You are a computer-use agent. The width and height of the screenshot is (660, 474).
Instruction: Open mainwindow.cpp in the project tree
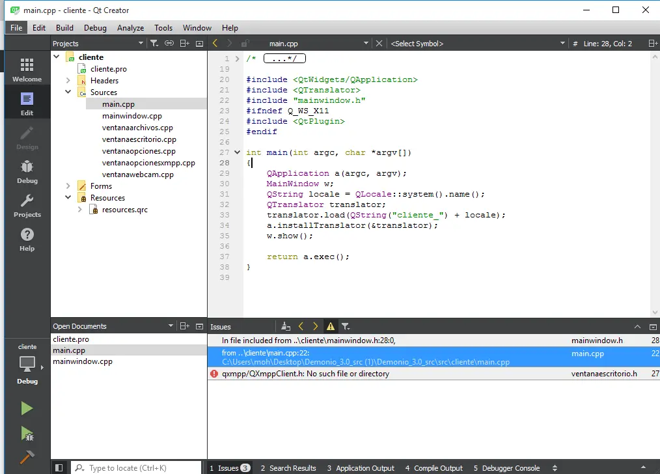132,116
